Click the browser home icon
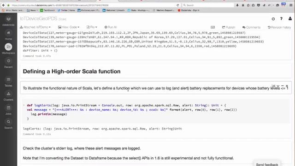The height and width of the screenshot is (166, 295). click(243, 5)
